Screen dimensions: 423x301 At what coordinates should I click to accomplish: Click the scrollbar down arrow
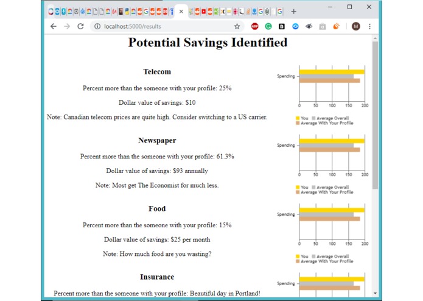(x=375, y=293)
